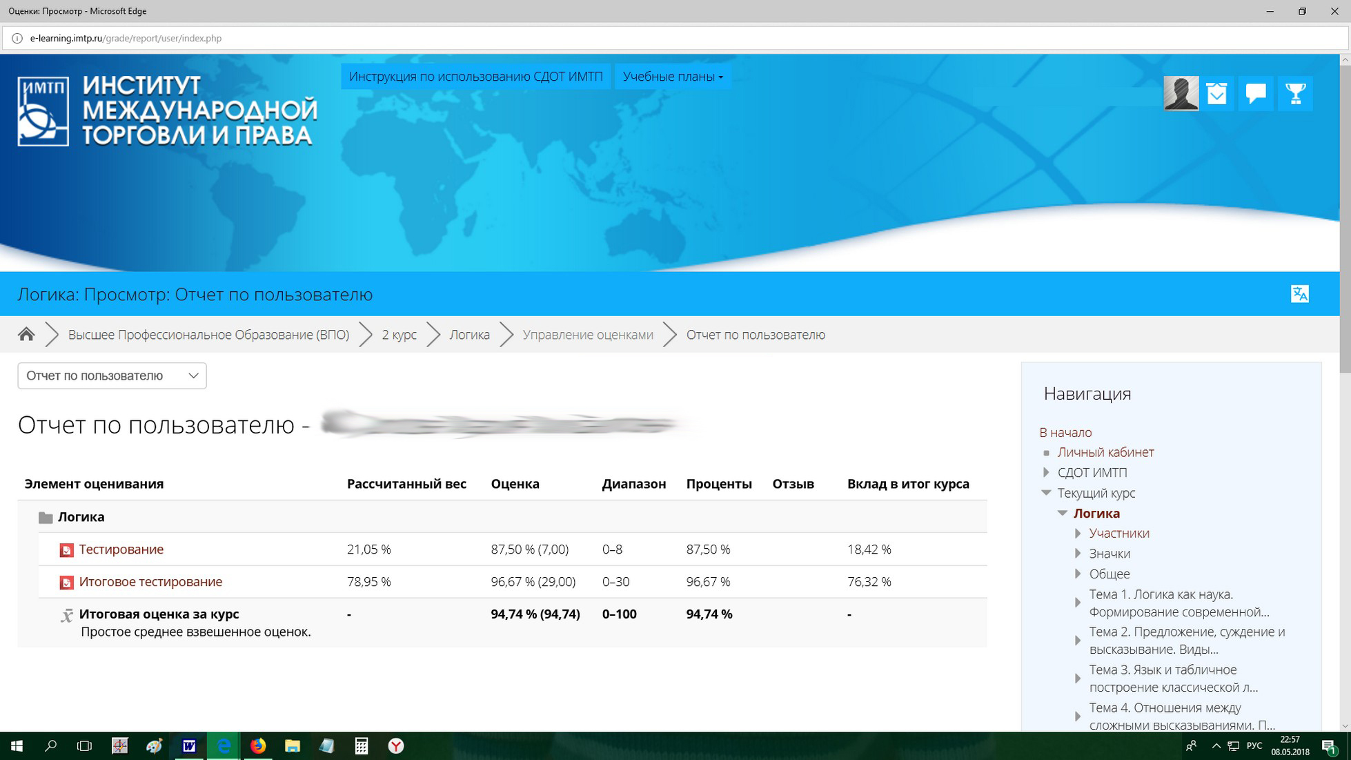Image resolution: width=1351 pixels, height=760 pixels.
Task: Expand the Общее navigation node
Action: click(x=1078, y=574)
